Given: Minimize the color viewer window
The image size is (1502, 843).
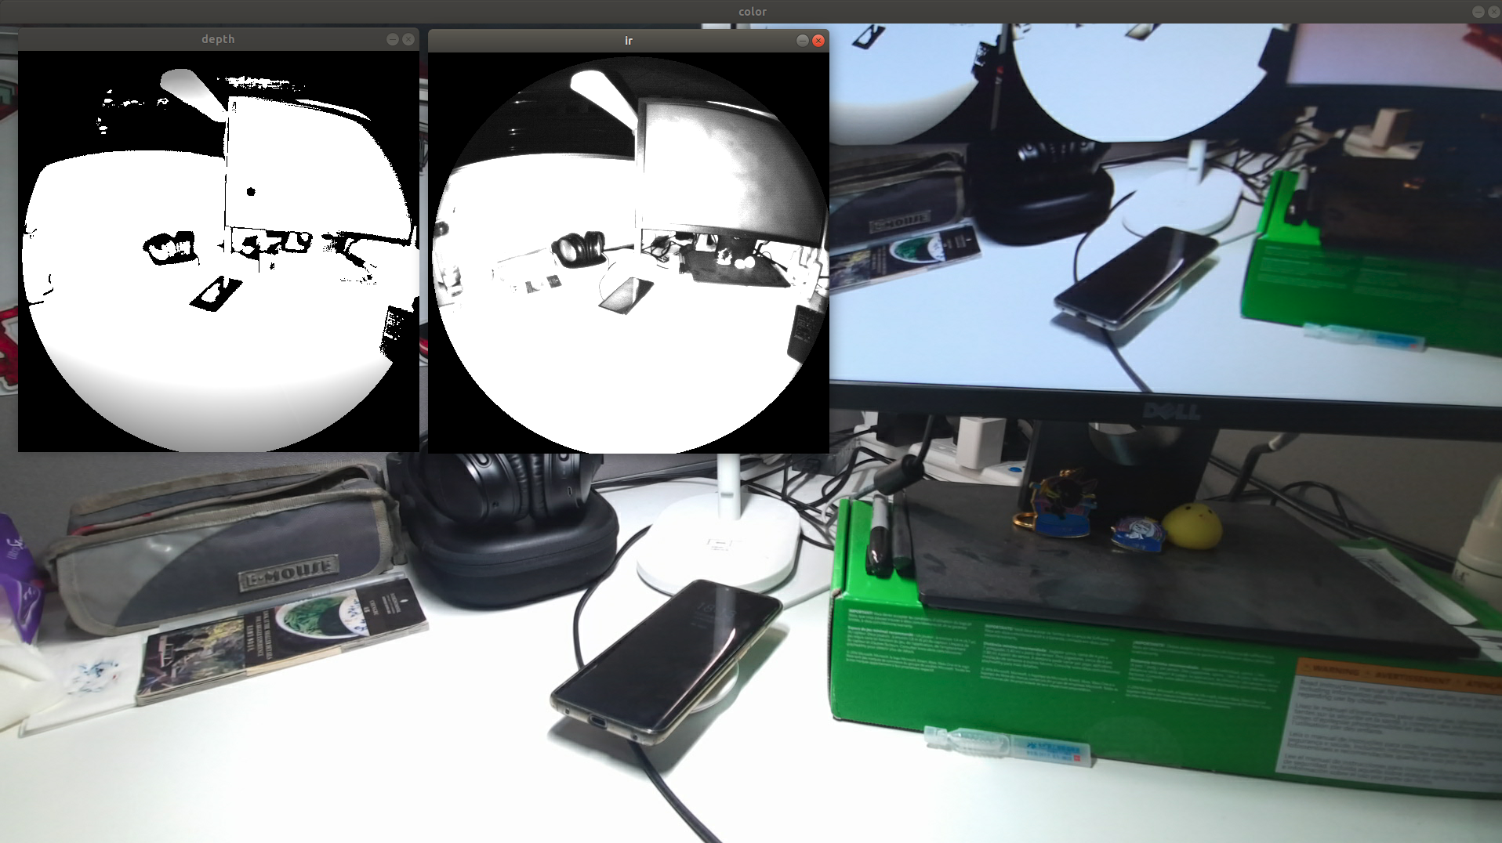Looking at the screenshot, I should (x=1478, y=12).
